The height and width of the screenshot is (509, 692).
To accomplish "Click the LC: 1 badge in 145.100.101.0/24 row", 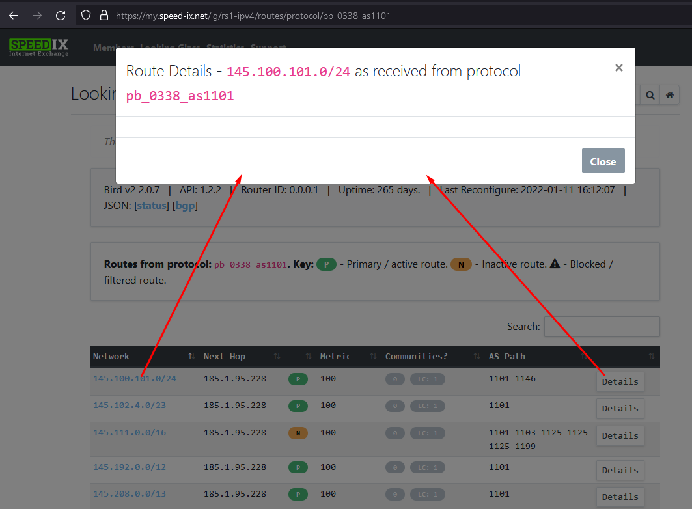I will tap(427, 379).
